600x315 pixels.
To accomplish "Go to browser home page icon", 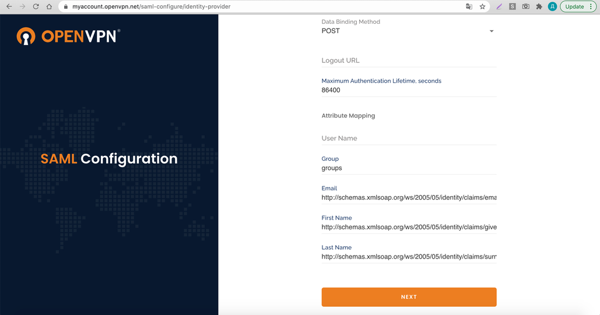I will pyautogui.click(x=49, y=6).
